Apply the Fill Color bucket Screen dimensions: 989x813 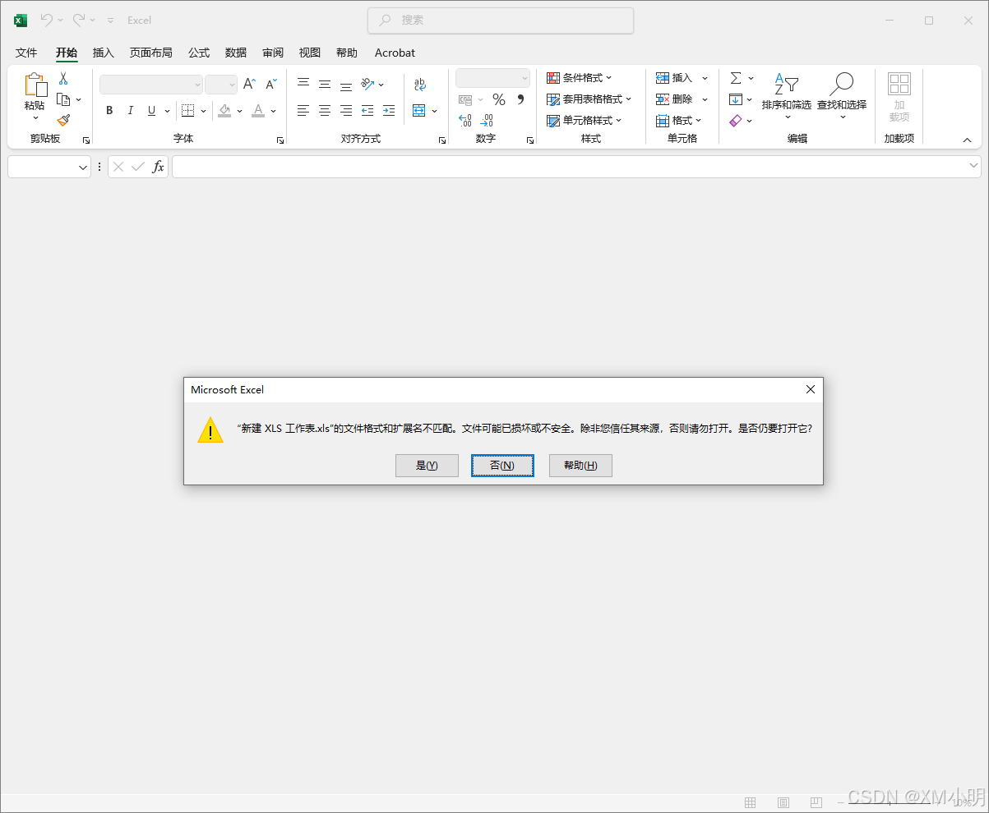coord(224,110)
